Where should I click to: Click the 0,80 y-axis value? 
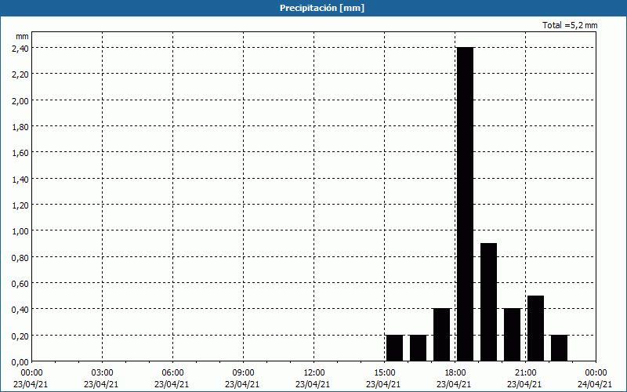click(20, 258)
